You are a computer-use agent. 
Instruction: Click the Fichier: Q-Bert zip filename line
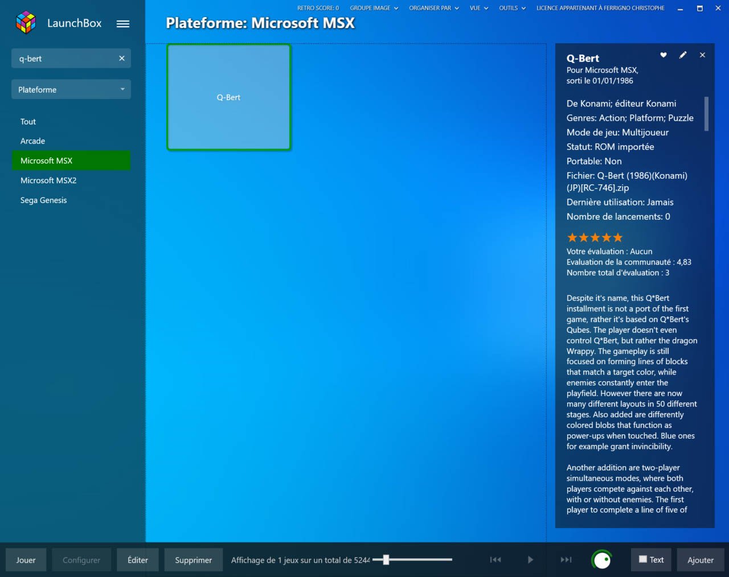pos(627,182)
